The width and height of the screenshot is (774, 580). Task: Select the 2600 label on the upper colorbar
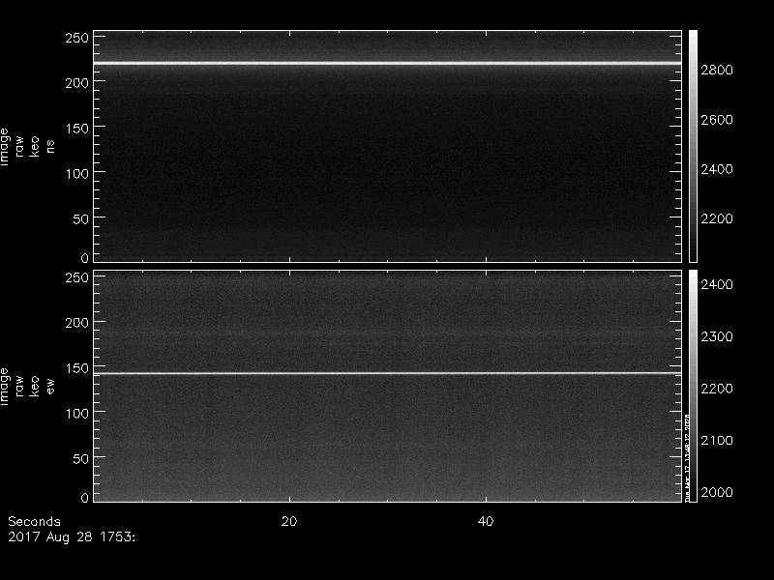tap(718, 120)
